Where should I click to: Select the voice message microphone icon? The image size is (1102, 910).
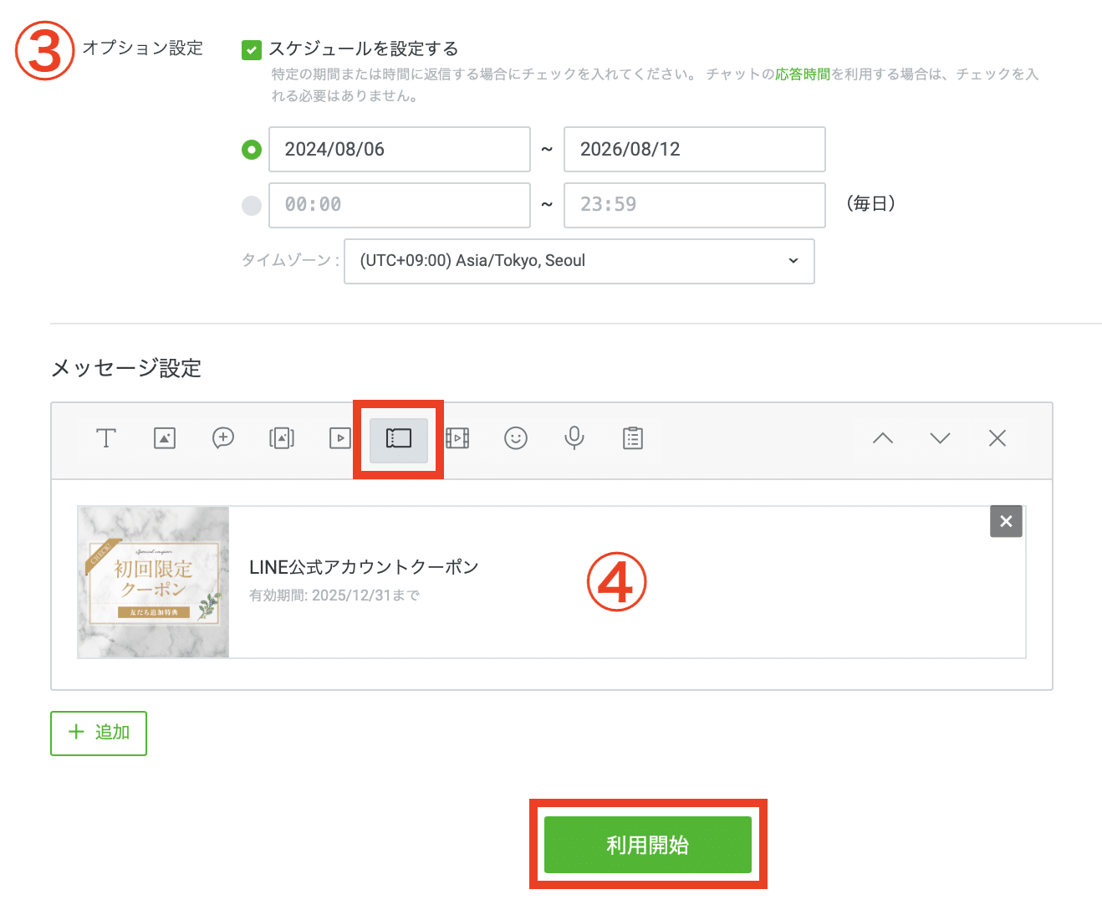[574, 438]
